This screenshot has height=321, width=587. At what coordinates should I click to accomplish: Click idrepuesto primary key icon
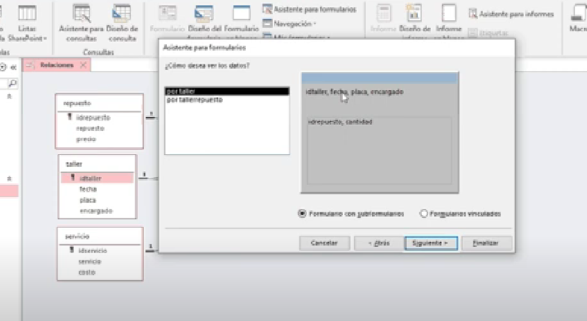point(69,117)
